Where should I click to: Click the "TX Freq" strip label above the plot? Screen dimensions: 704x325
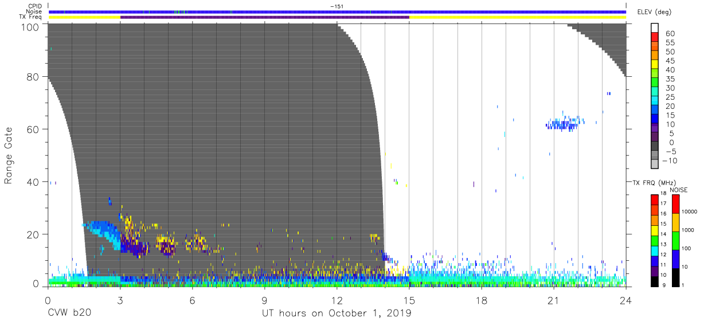pos(31,17)
